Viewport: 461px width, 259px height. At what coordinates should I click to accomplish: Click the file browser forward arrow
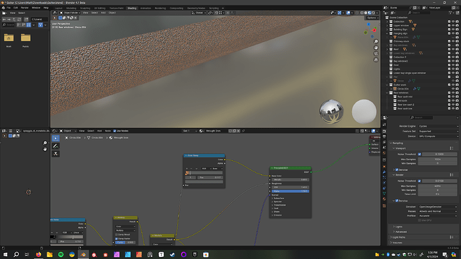(x=9, y=19)
